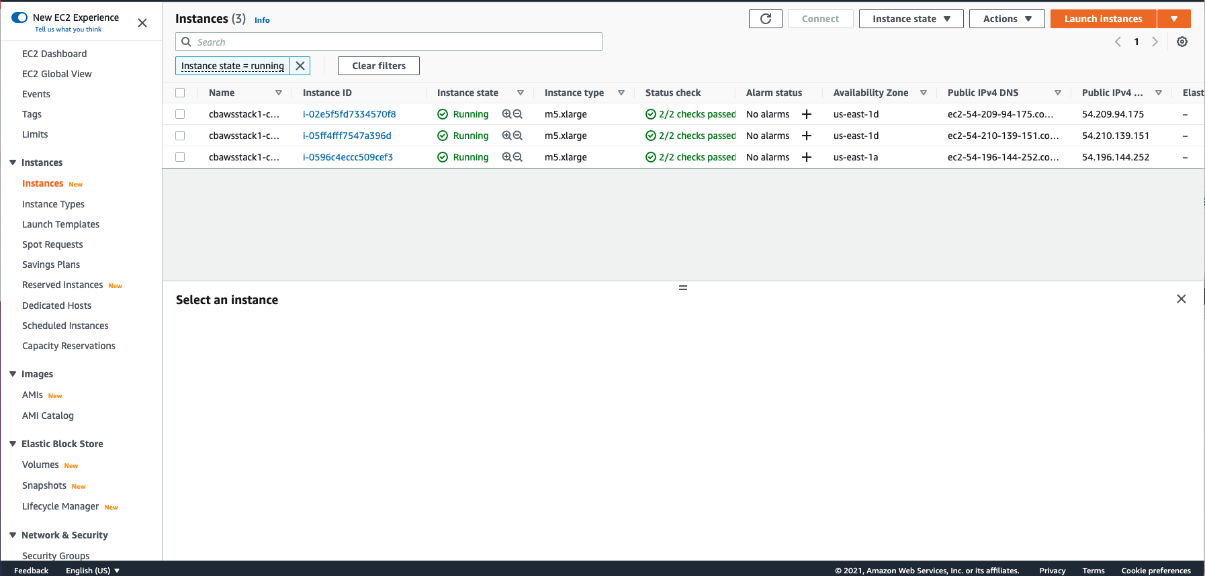Click the instance Search field
Image resolution: width=1205 pixels, height=576 pixels.
[x=396, y=42]
